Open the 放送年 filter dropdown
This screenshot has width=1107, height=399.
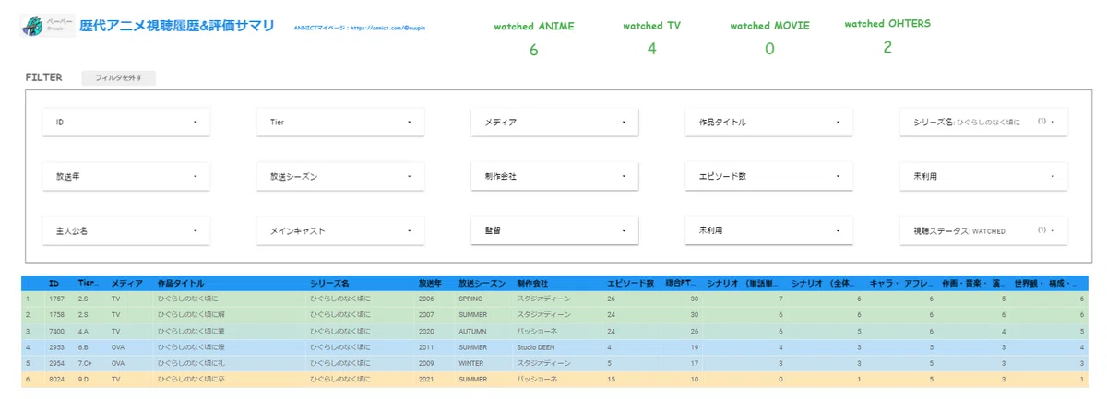[x=126, y=176]
